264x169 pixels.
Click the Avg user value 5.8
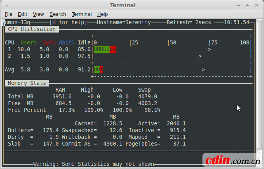[x=25, y=70]
